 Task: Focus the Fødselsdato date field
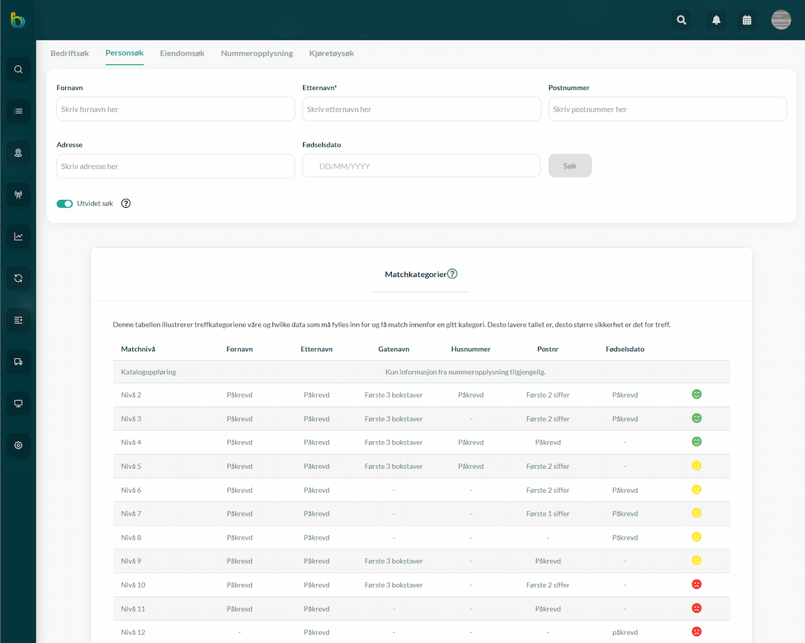click(421, 166)
